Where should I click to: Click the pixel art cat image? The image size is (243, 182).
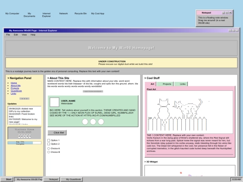click(190, 112)
